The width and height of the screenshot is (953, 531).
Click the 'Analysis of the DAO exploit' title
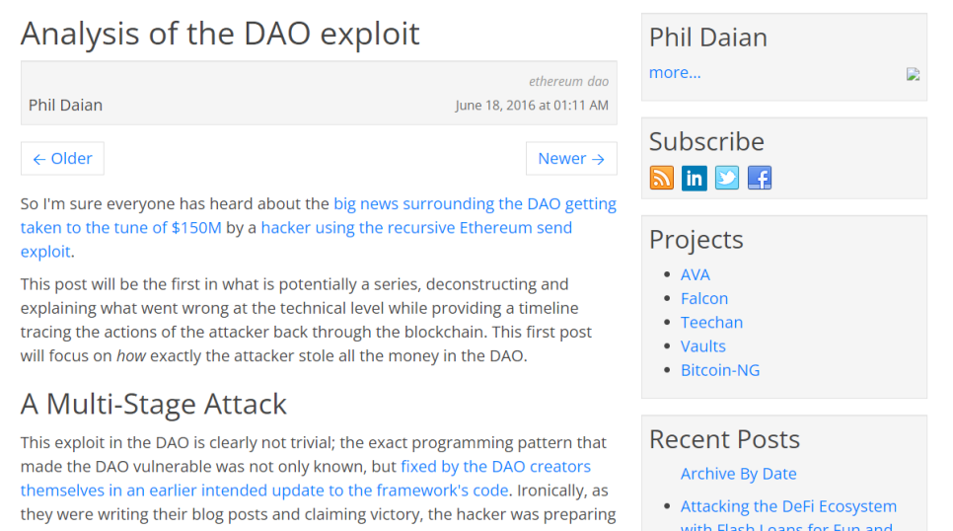(220, 34)
